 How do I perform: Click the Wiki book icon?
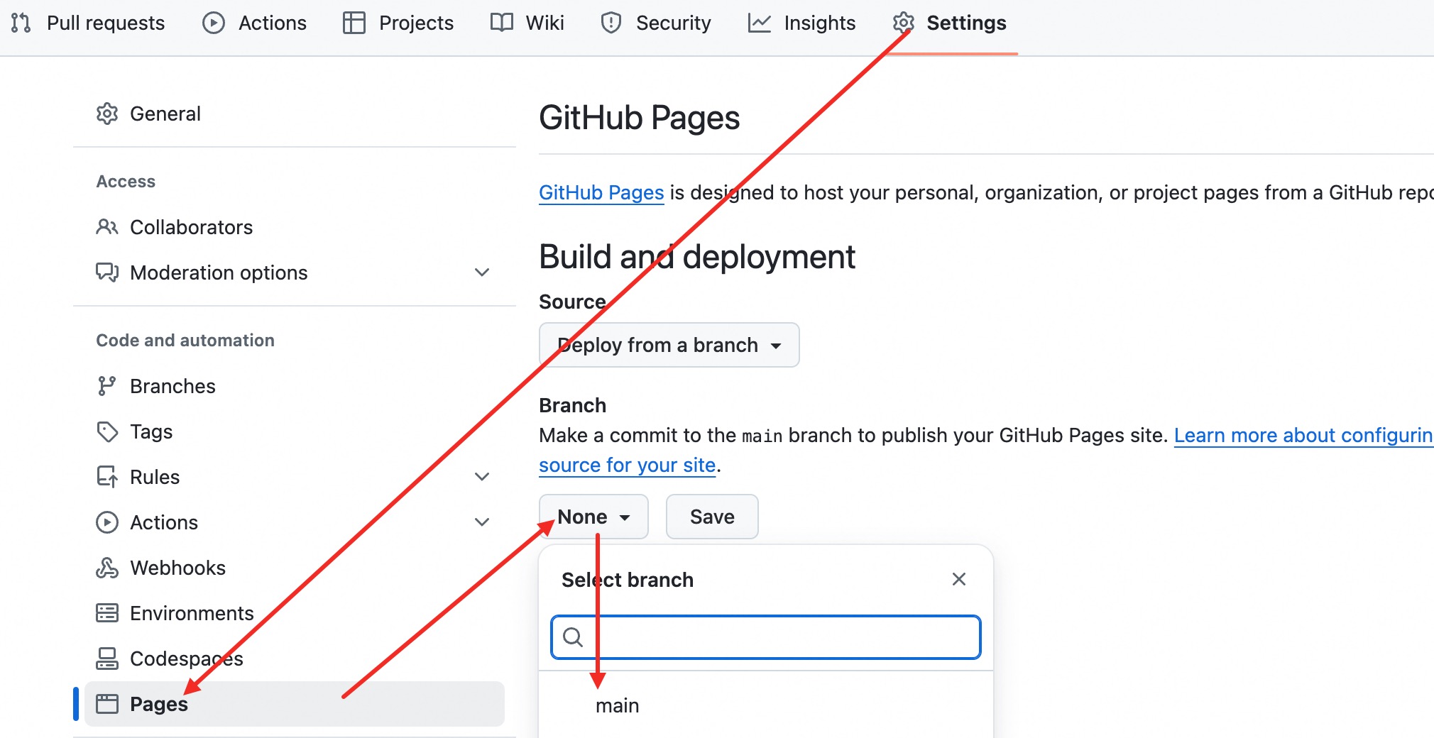(x=502, y=23)
